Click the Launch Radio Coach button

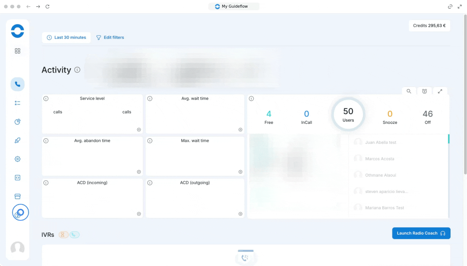421,233
